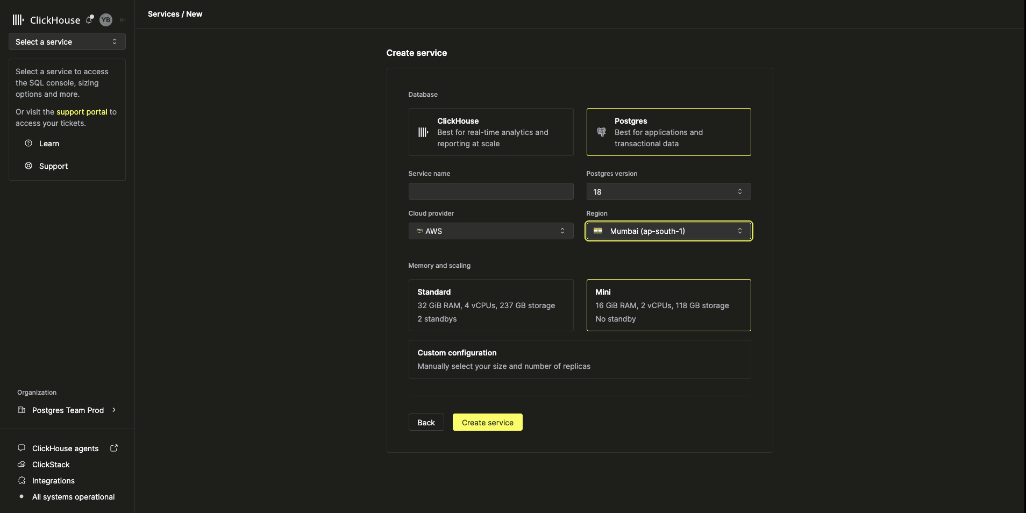This screenshot has height=513, width=1026.
Task: Click the Integrations puzzle icon
Action: click(22, 480)
